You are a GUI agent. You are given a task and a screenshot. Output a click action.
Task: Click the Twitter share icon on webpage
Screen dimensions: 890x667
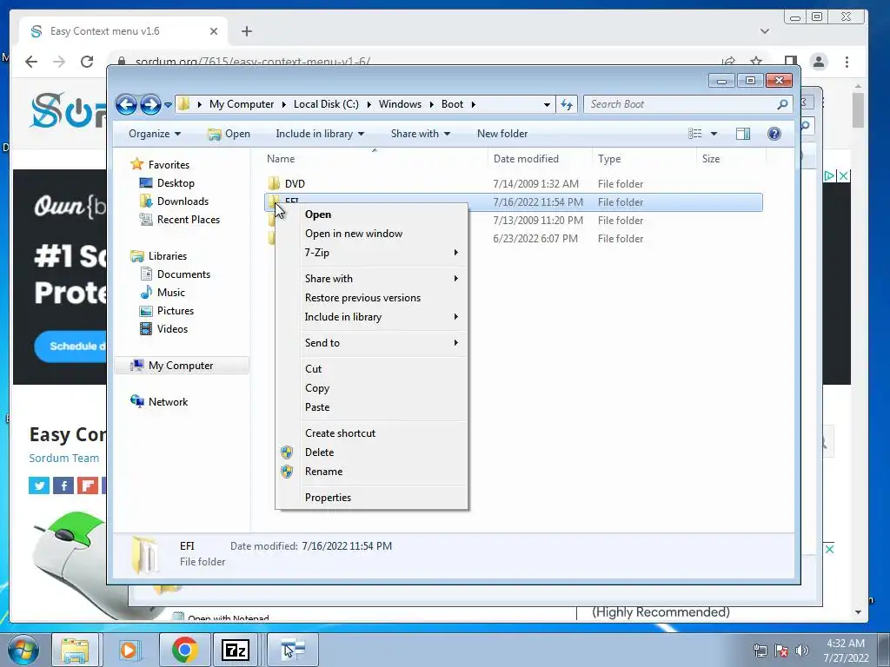pyautogui.click(x=39, y=485)
